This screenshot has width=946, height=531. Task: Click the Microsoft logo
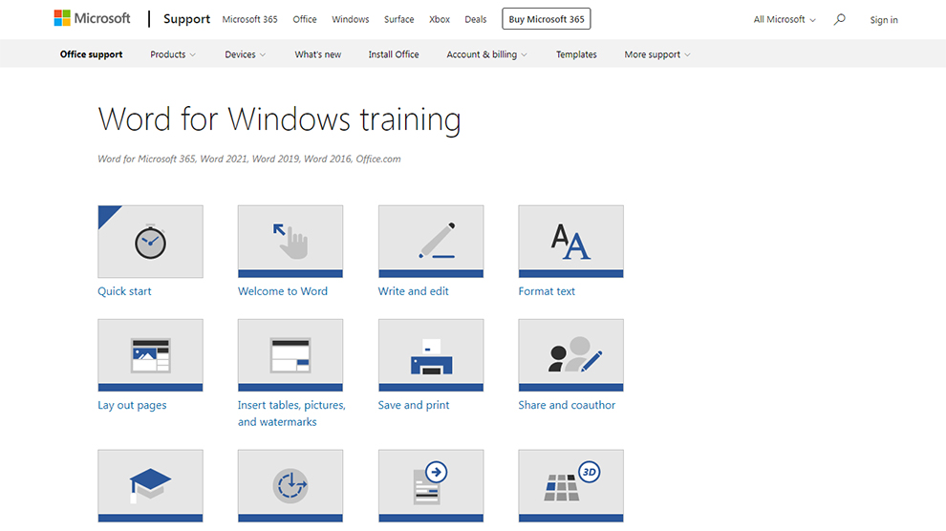(x=92, y=19)
